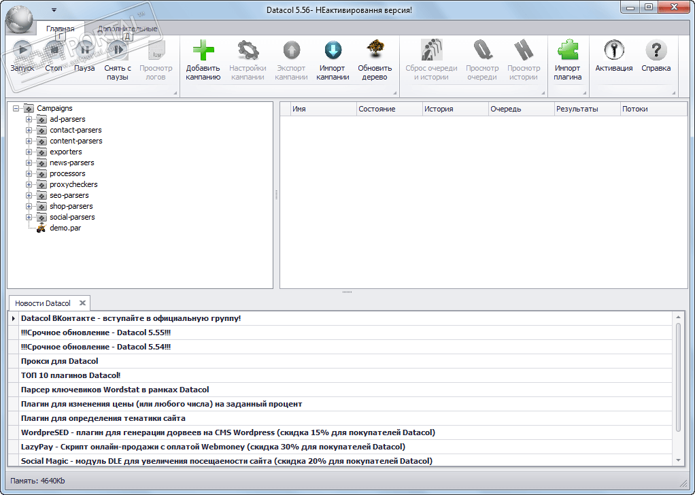695x495 pixels.
Task: Open Настройки кампании gear icon
Action: coord(248,50)
